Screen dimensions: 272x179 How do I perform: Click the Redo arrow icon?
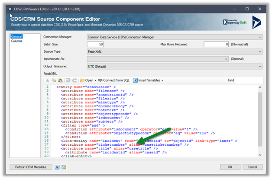click(x=74, y=80)
